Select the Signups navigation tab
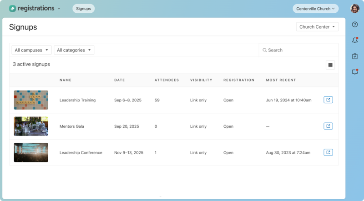 83,9
